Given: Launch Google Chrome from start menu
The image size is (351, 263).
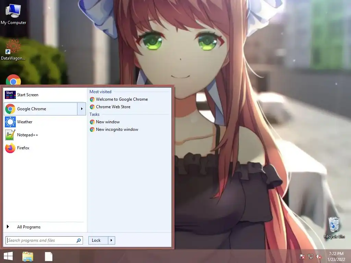Looking at the screenshot, I should (40, 109).
